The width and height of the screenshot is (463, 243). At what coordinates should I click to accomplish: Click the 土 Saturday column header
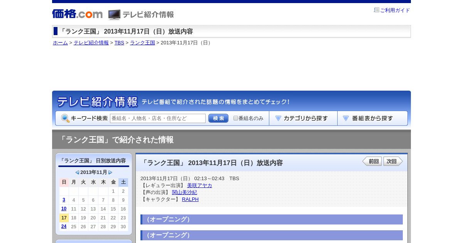click(123, 182)
